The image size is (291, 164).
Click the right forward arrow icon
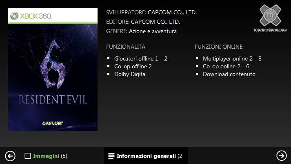point(282,155)
